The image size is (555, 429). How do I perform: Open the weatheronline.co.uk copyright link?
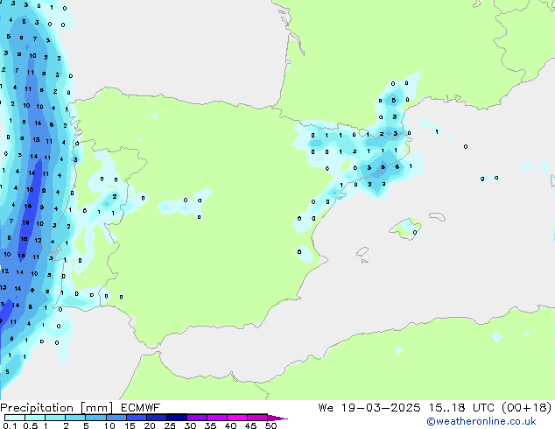[481, 421]
